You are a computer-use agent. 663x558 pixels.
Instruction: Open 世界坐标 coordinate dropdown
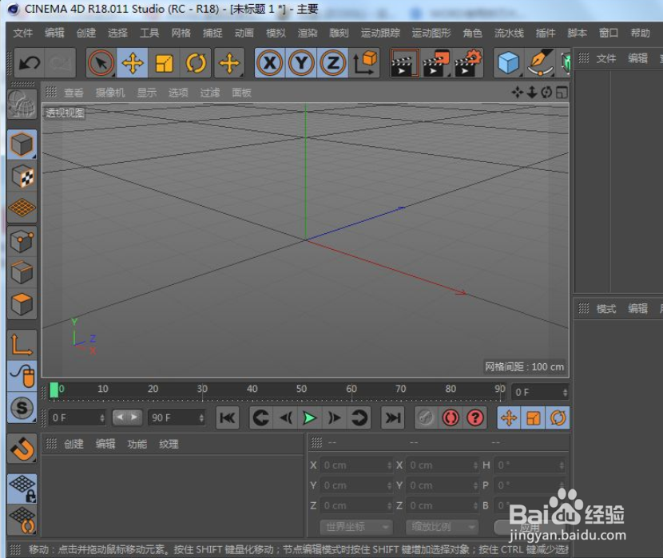(357, 526)
